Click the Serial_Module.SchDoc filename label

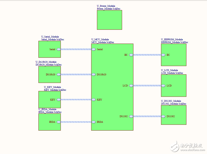click(53, 40)
